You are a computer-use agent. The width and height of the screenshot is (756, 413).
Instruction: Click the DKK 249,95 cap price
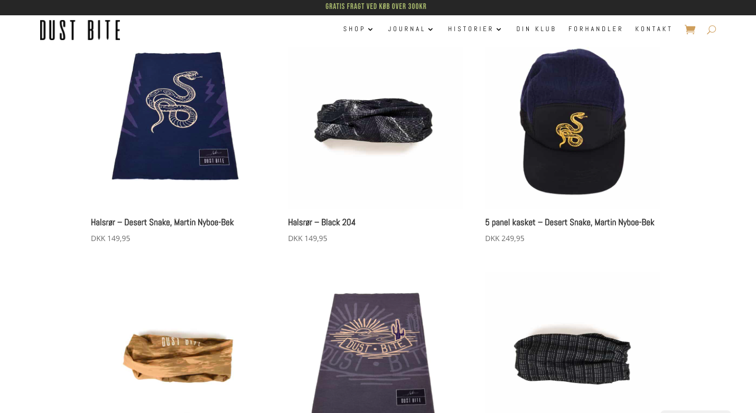(x=505, y=238)
